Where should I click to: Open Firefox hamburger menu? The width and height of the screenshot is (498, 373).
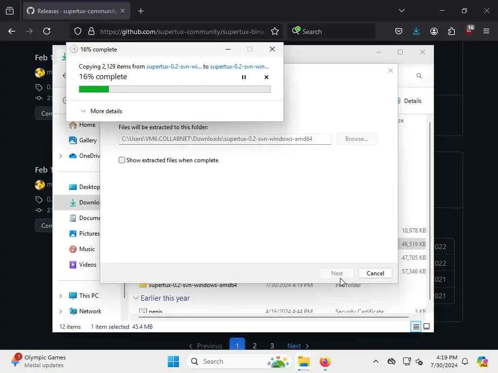(x=486, y=31)
